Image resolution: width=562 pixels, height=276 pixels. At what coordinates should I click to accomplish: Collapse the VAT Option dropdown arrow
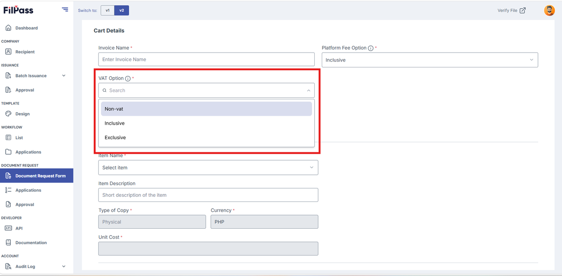coord(309,90)
